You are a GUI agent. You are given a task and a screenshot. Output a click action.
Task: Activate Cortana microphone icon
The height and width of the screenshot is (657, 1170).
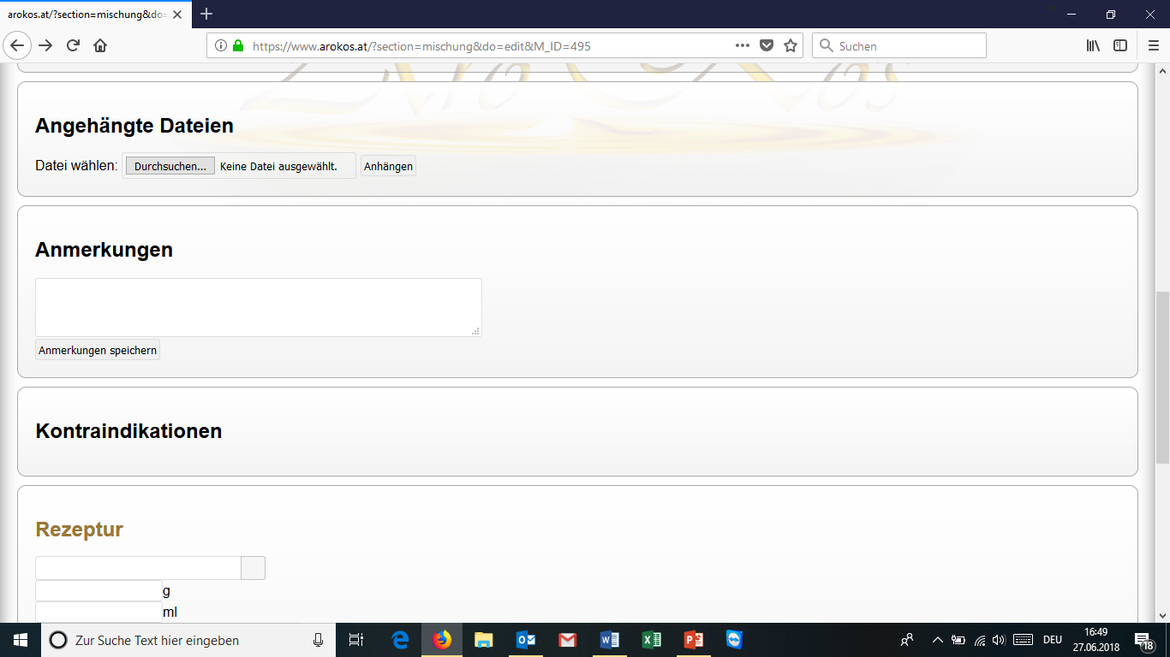coord(318,640)
